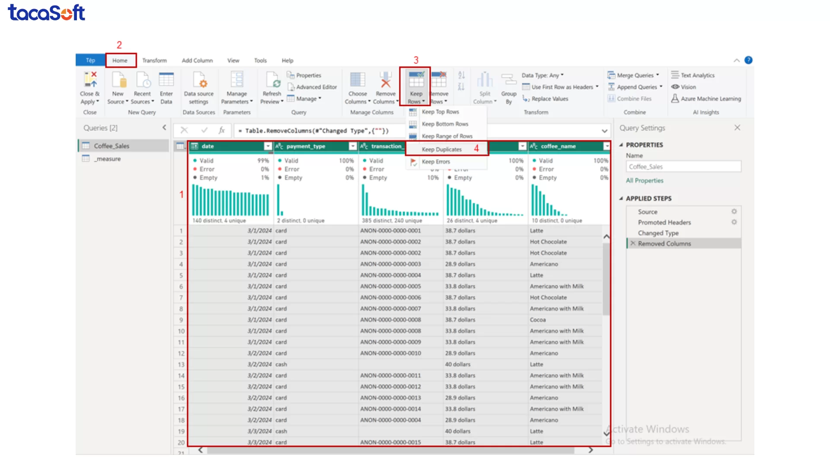Open the Advanced Editor
Screen dimensions: 830x467
click(x=312, y=87)
